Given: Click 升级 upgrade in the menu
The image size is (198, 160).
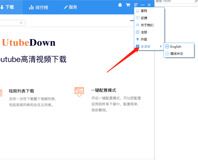Looking at the screenshot, I should point(149,39).
